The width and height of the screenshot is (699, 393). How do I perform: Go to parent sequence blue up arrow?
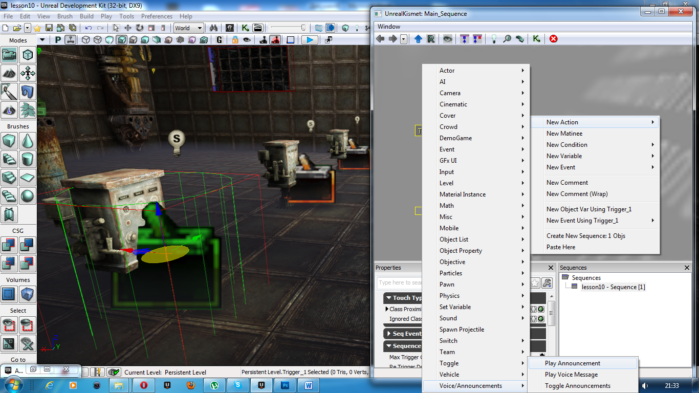[x=418, y=39]
